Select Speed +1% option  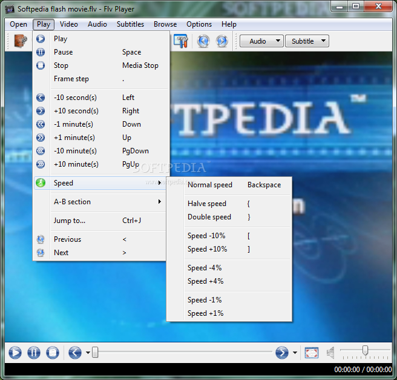[229, 313]
